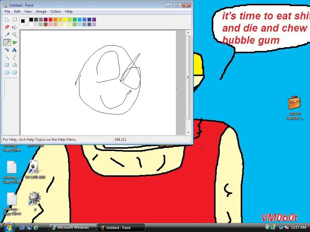Choose the dark green palette swatch
The image size is (310, 232).
(x=75, y=20)
